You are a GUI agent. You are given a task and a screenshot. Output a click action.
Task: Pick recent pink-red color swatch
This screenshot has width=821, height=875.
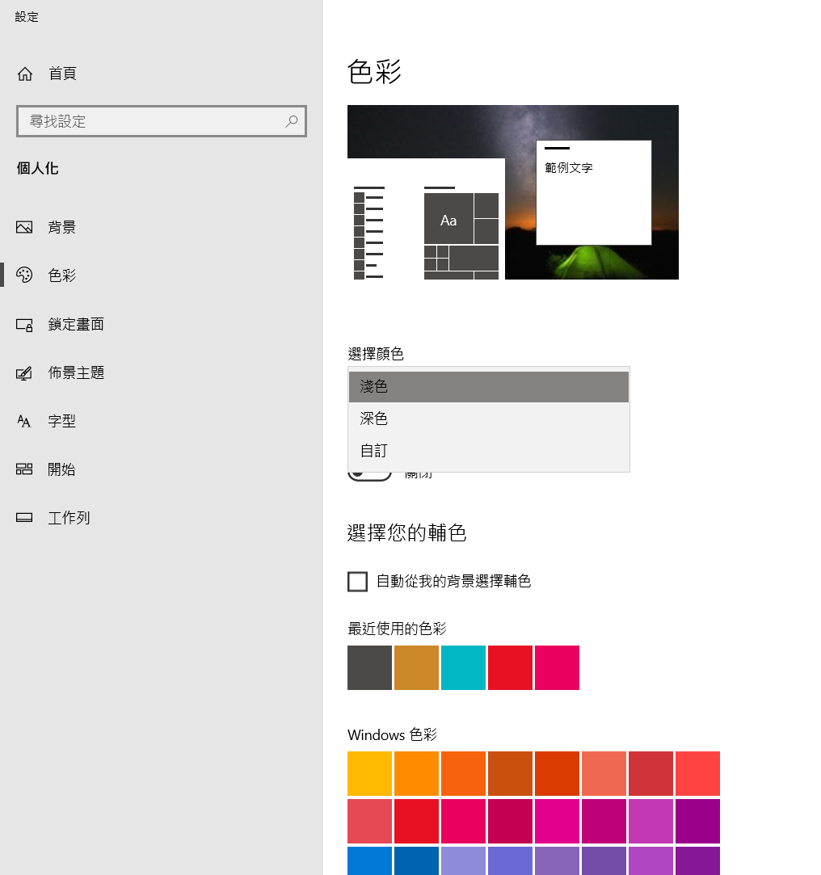[557, 668]
